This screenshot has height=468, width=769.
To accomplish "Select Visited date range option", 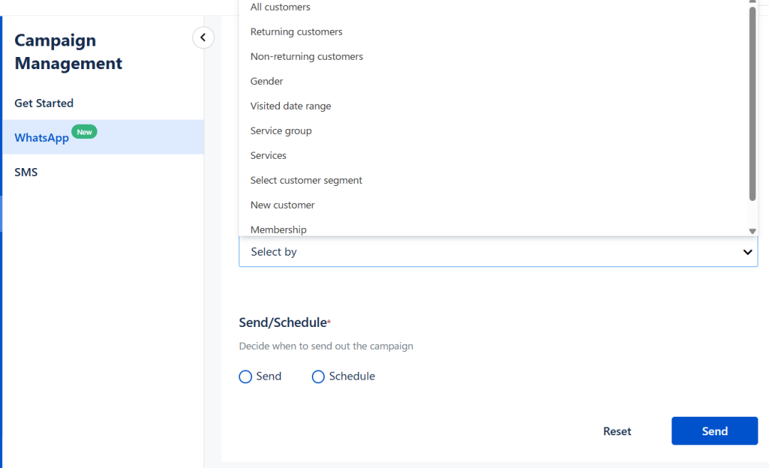I will 291,106.
